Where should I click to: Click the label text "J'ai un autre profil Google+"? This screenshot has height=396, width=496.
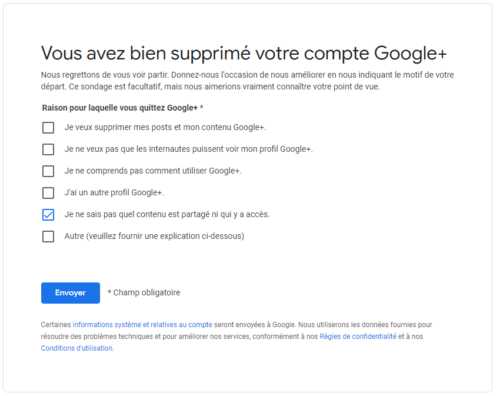(x=114, y=192)
